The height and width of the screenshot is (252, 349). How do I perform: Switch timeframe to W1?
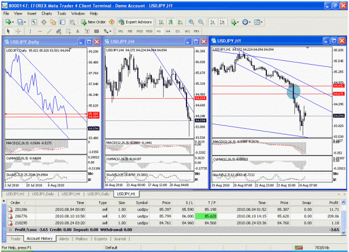point(188,31)
